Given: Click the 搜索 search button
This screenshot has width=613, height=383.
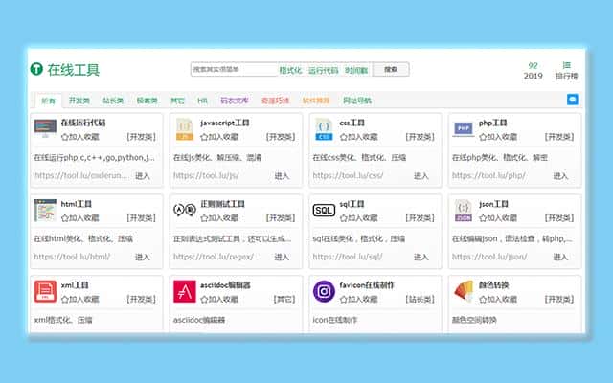Looking at the screenshot, I should click(391, 69).
